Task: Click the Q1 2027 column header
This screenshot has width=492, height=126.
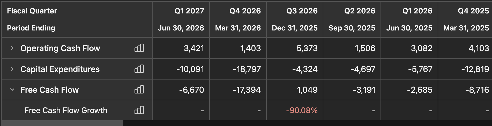Action: click(189, 11)
